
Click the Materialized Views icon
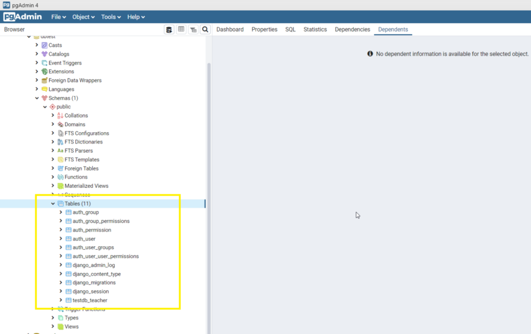(60, 185)
